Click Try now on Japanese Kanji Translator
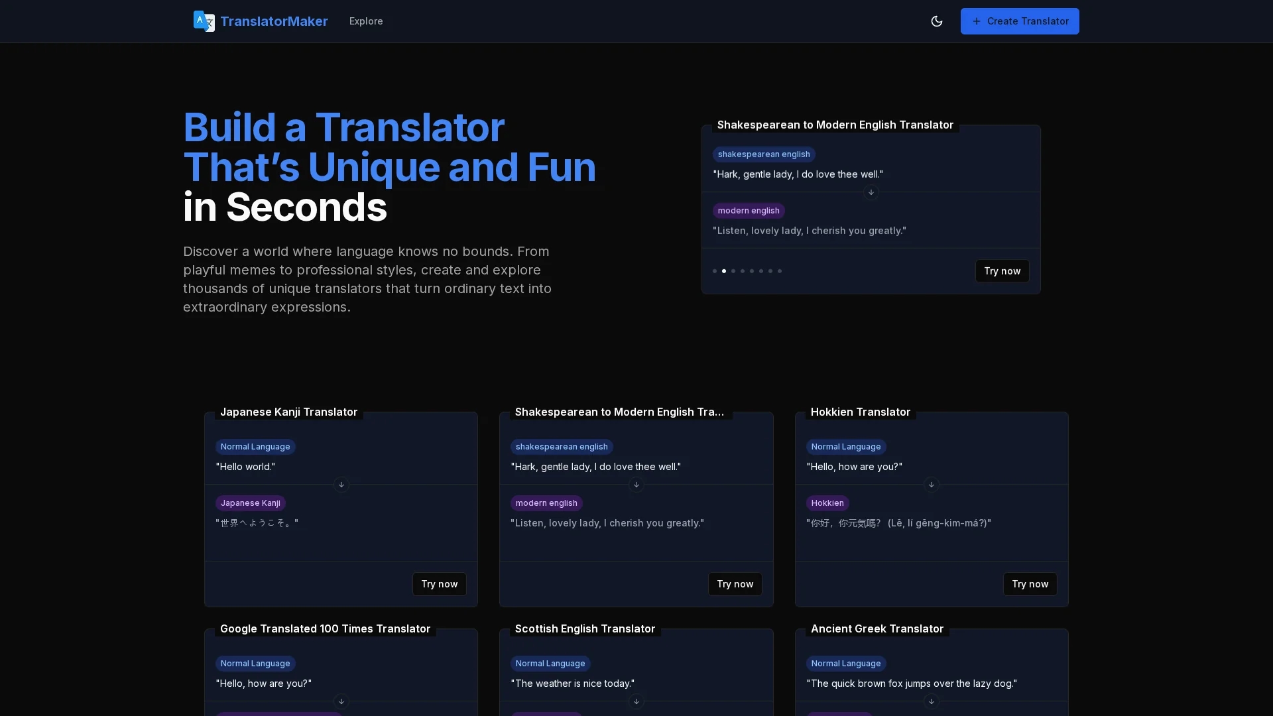The image size is (1273, 716). (439, 584)
